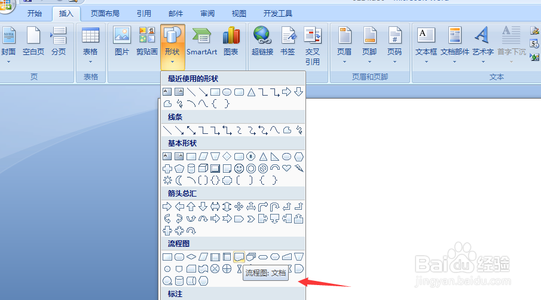
Task: Select the cross plus basic shape
Action: [167, 169]
